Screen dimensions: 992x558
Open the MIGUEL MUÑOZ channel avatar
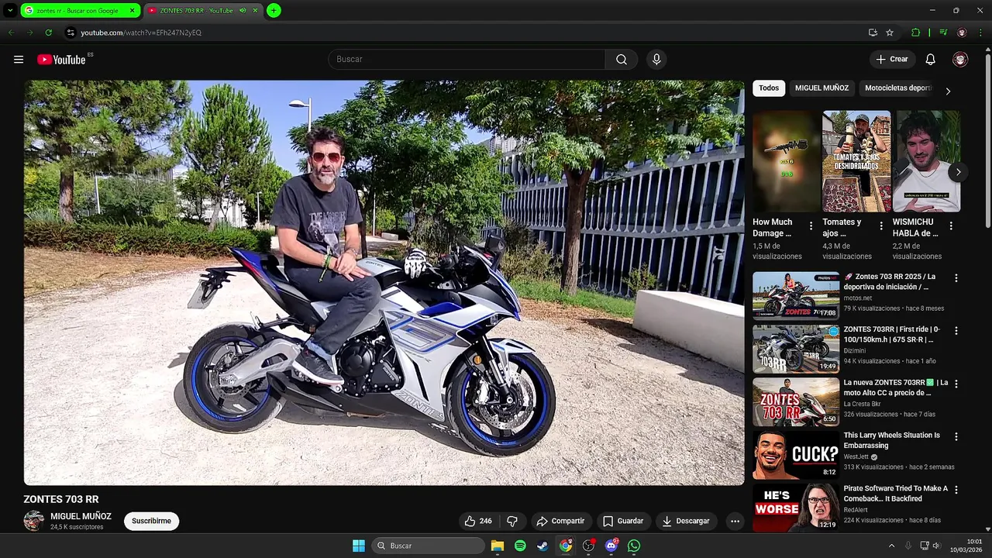[x=33, y=521]
